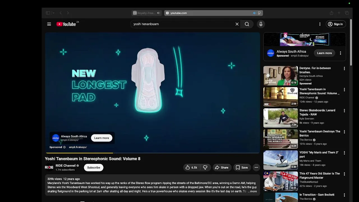Image resolution: width=359 pixels, height=202 pixels.
Task: Expand the sidebar dropdown chevron
Action: (53, 13)
